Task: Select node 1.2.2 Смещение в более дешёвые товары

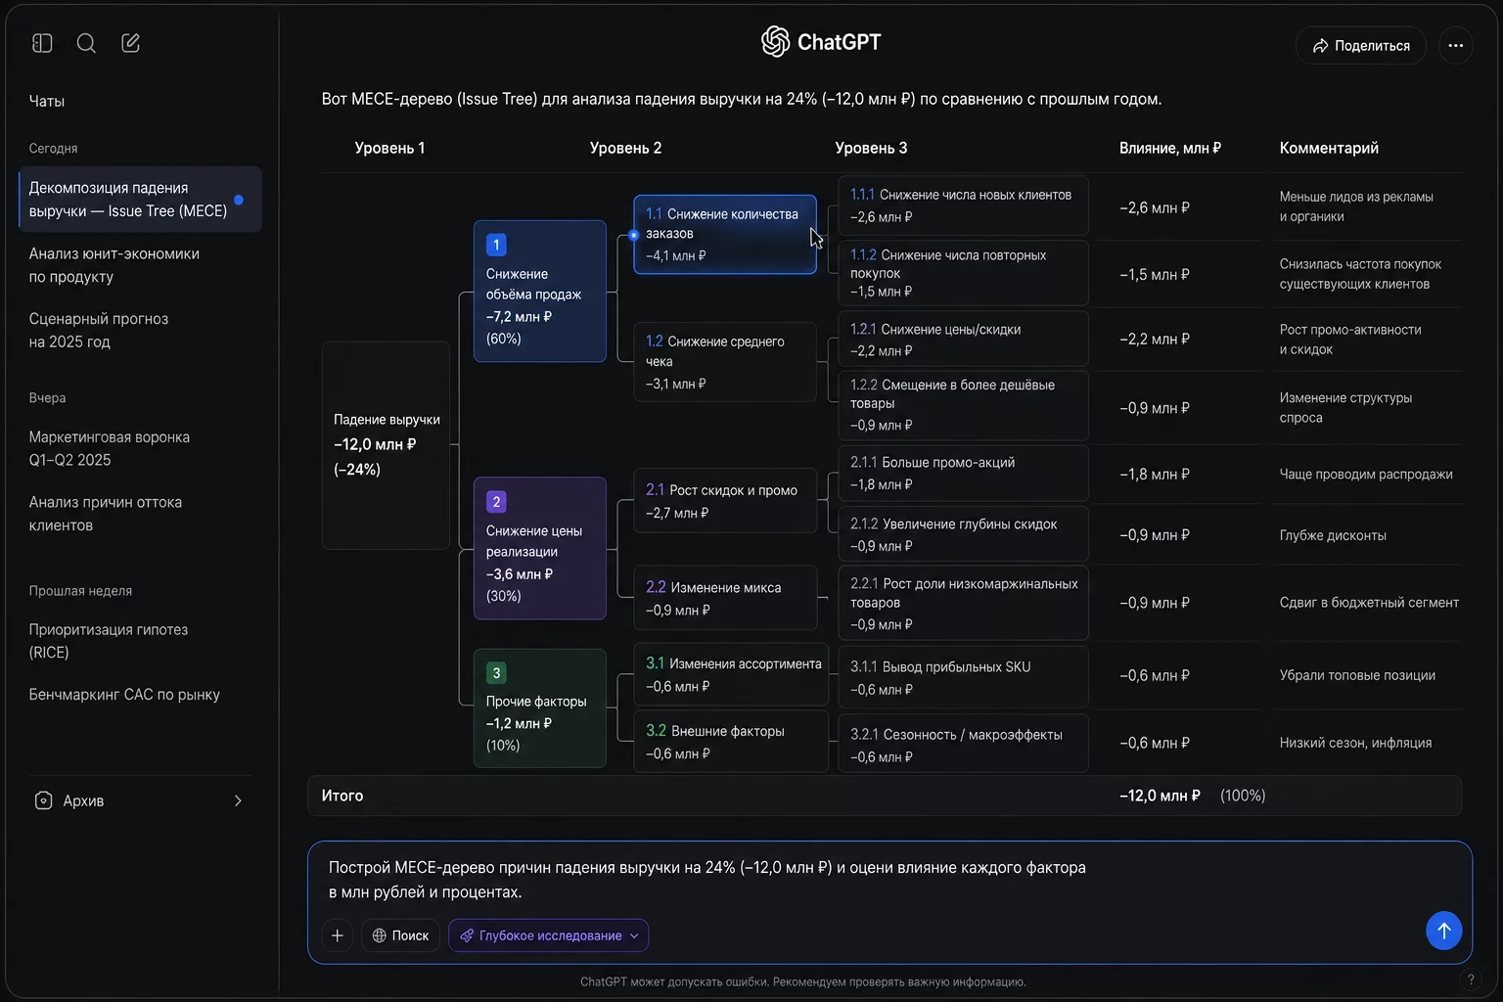Action: 963,405
